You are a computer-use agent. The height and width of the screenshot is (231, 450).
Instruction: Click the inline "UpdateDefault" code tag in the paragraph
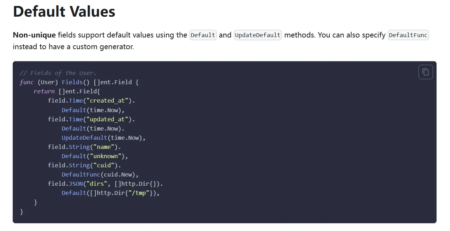tap(258, 35)
